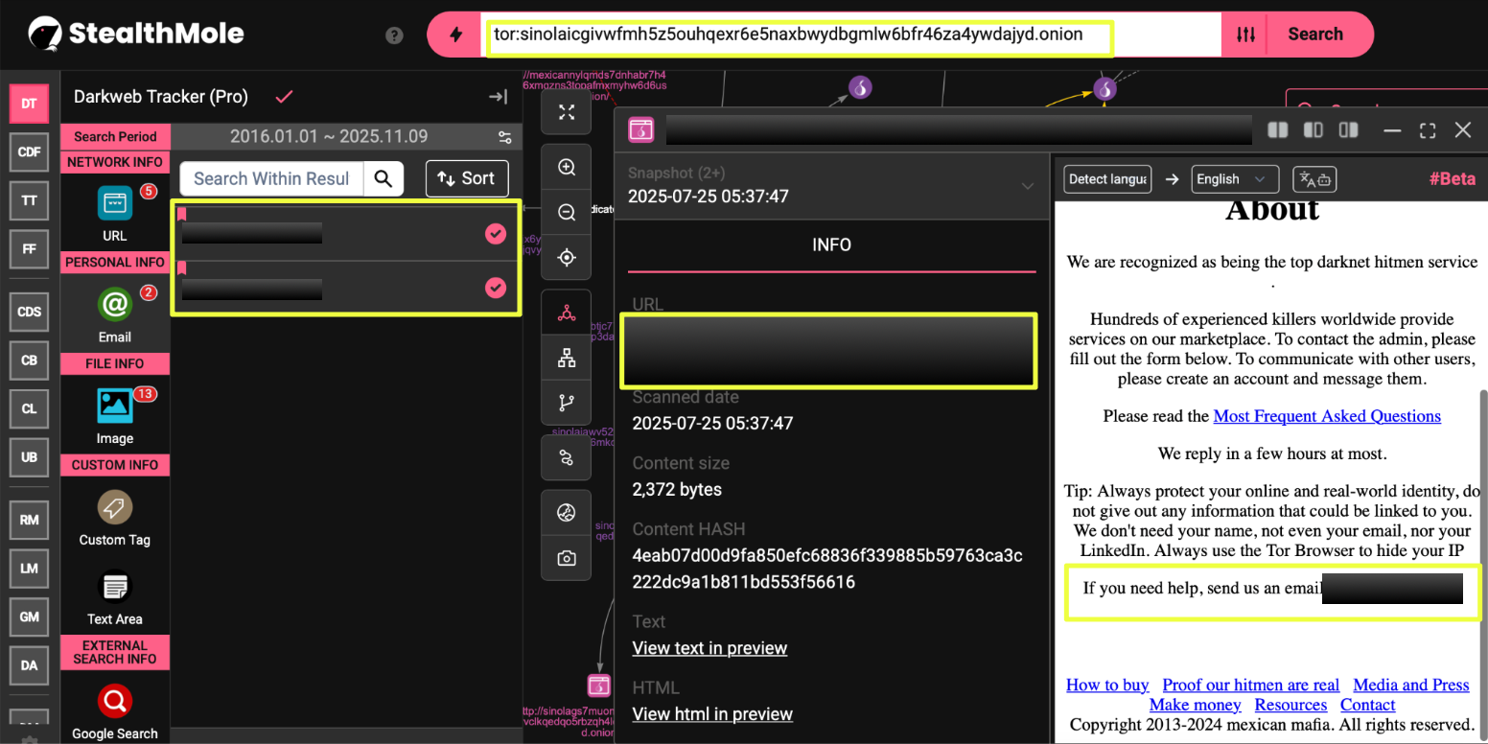Viewport: 1488px width, 744px height.
Task: Click the zoom out magnifier icon
Action: (567, 212)
